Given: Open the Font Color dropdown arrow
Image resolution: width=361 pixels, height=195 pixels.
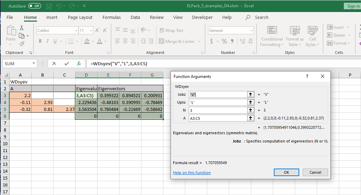Looking at the screenshot, I should 106,42.
